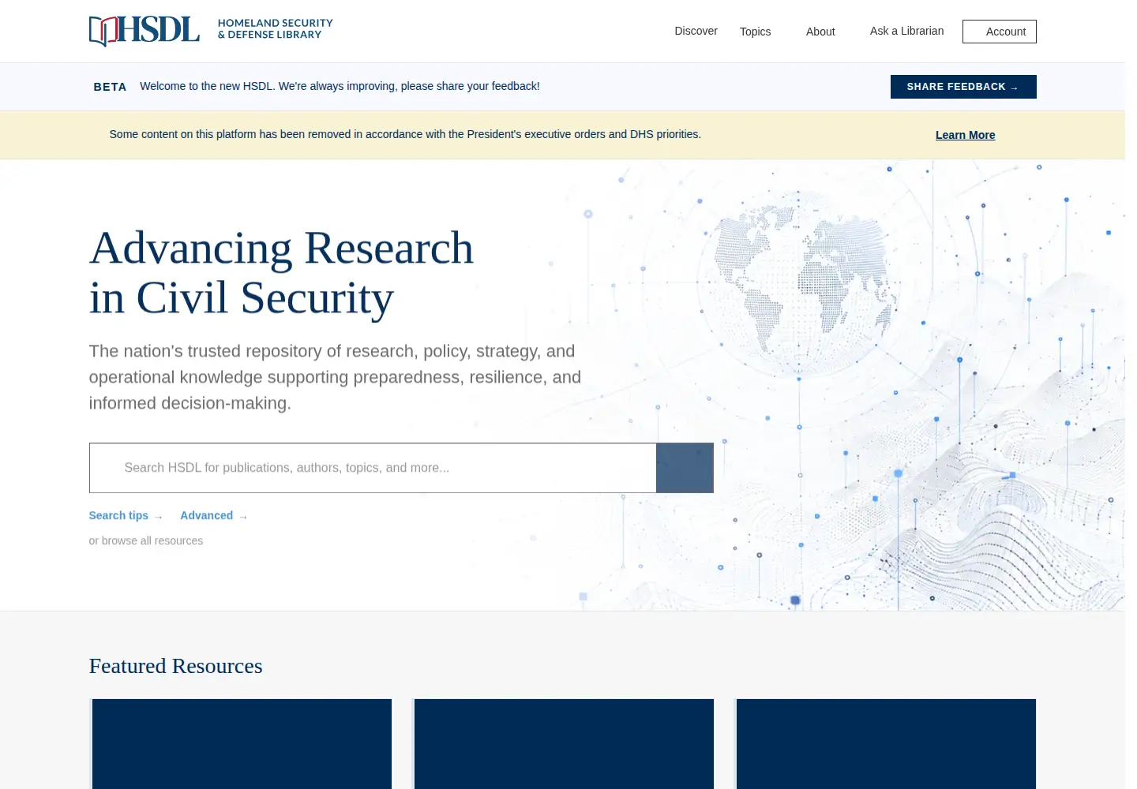The width and height of the screenshot is (1137, 789).
Task: Open the Learn More link
Action: [965, 135]
